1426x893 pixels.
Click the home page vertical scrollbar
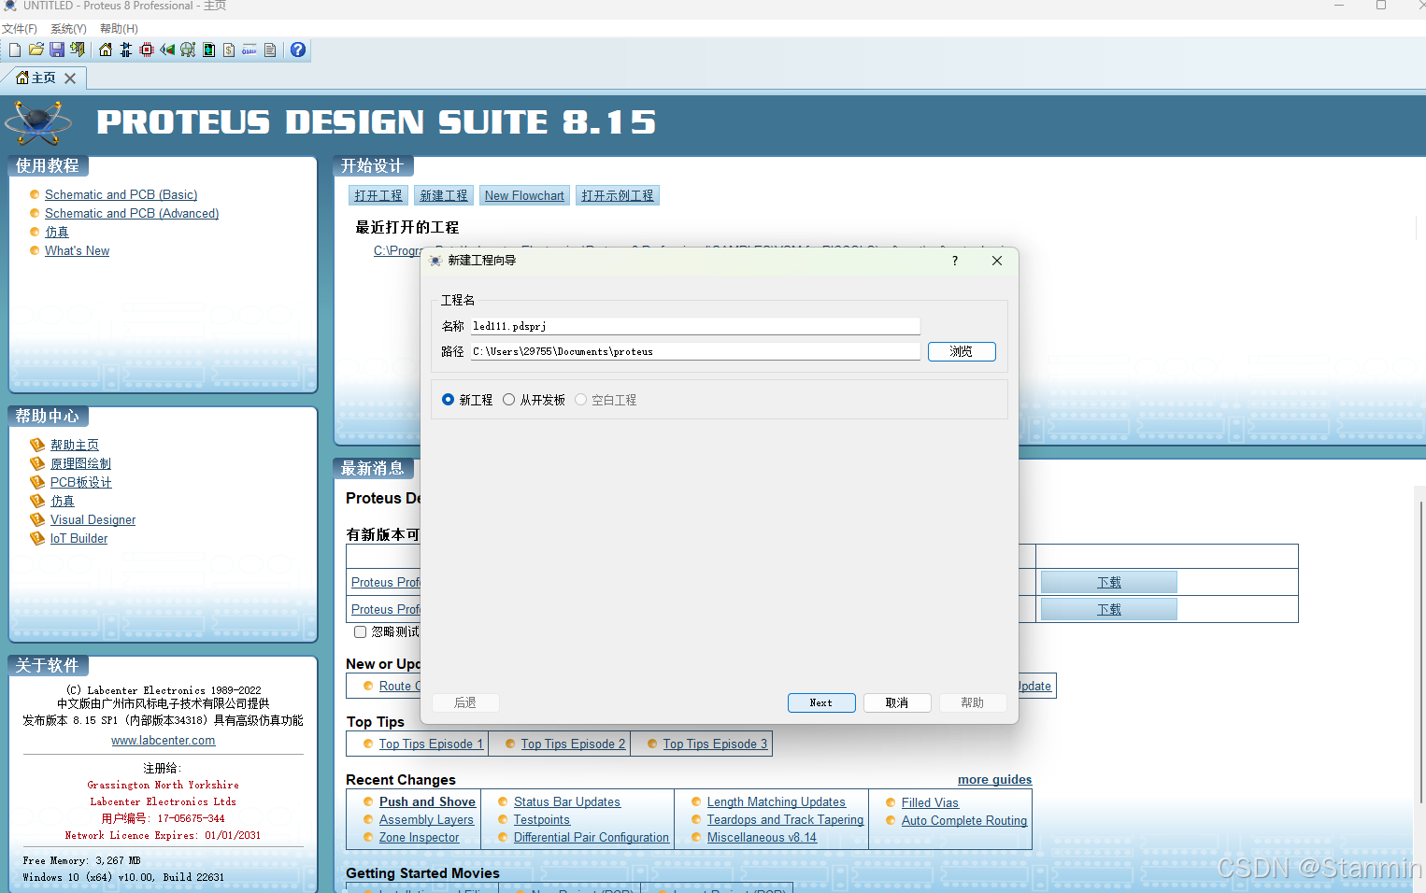tap(1420, 654)
